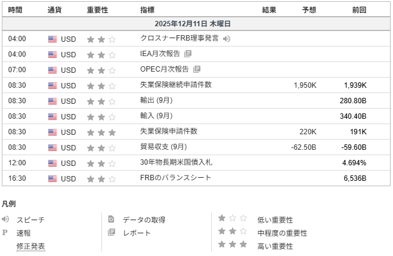Click previous value 4.694% in bond auction row
Screen dimensions: 393x256
[x=354, y=163]
